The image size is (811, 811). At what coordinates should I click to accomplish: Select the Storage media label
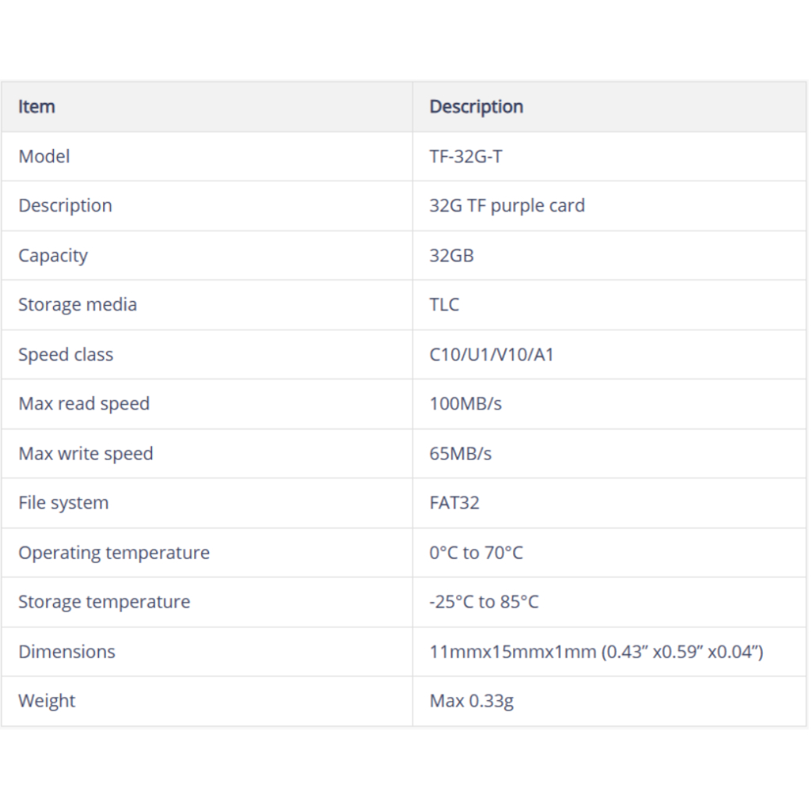point(78,305)
